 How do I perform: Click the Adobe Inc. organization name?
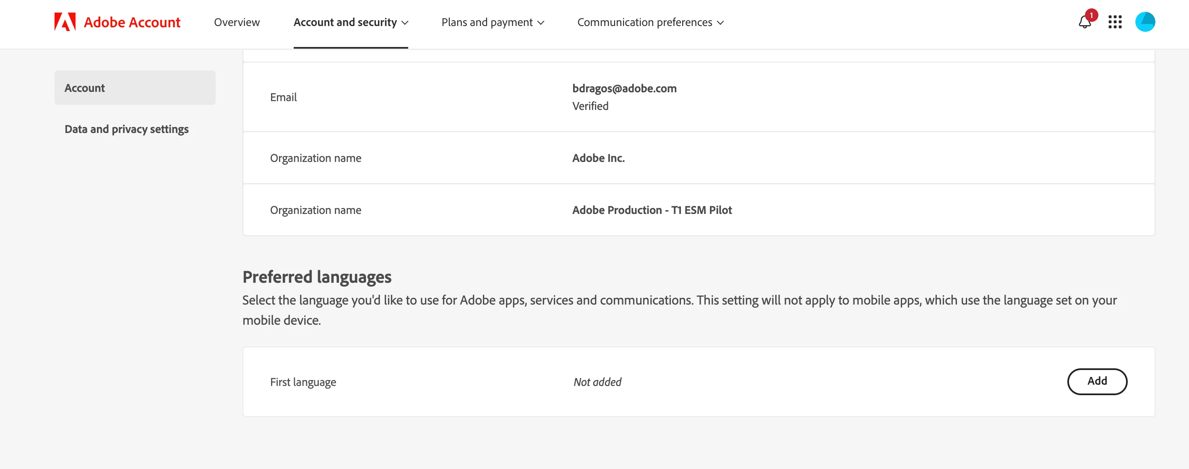(x=598, y=158)
